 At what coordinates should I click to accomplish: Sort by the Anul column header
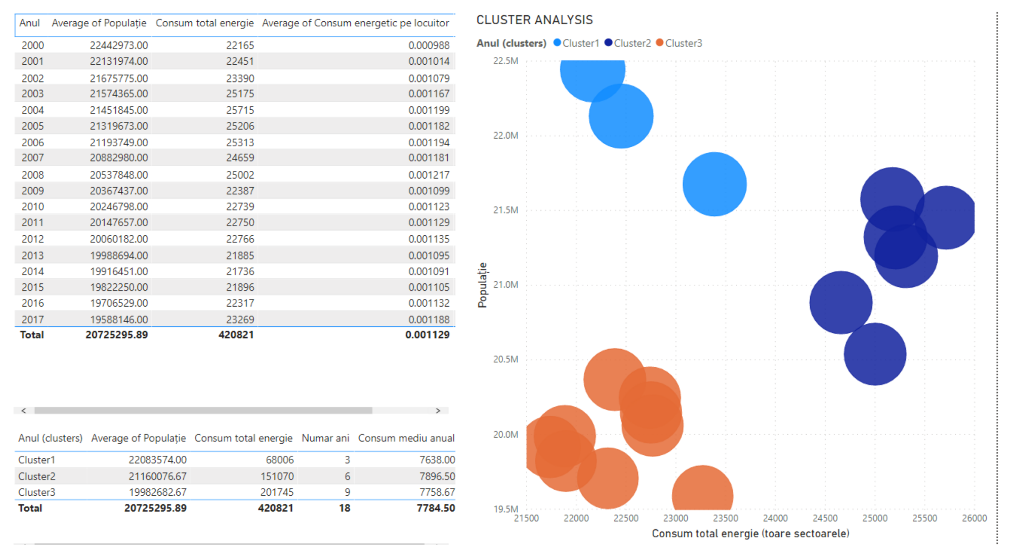29,23
